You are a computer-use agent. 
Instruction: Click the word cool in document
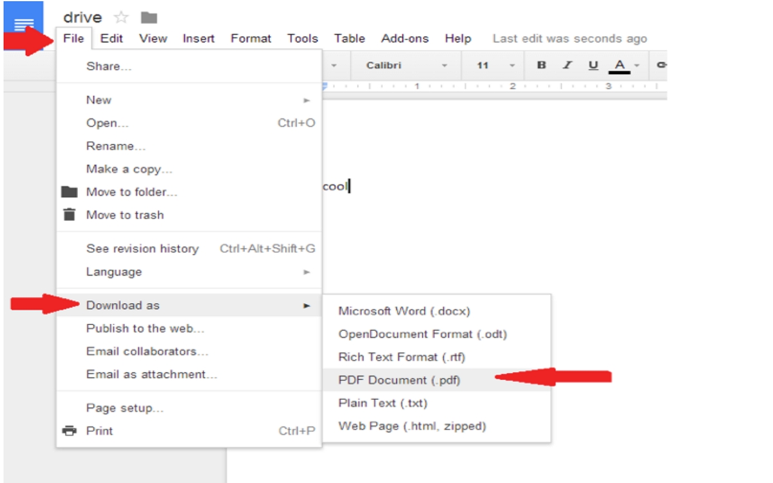point(335,187)
